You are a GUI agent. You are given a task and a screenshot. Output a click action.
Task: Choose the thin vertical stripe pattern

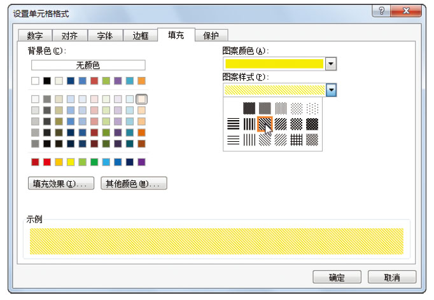(249, 140)
